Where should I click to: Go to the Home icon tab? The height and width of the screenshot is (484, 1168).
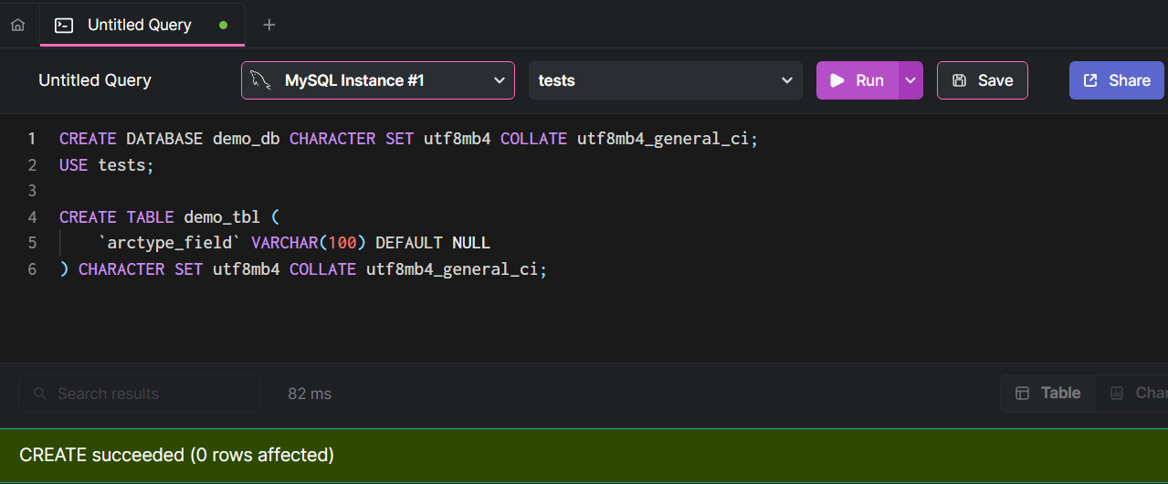[x=17, y=25]
